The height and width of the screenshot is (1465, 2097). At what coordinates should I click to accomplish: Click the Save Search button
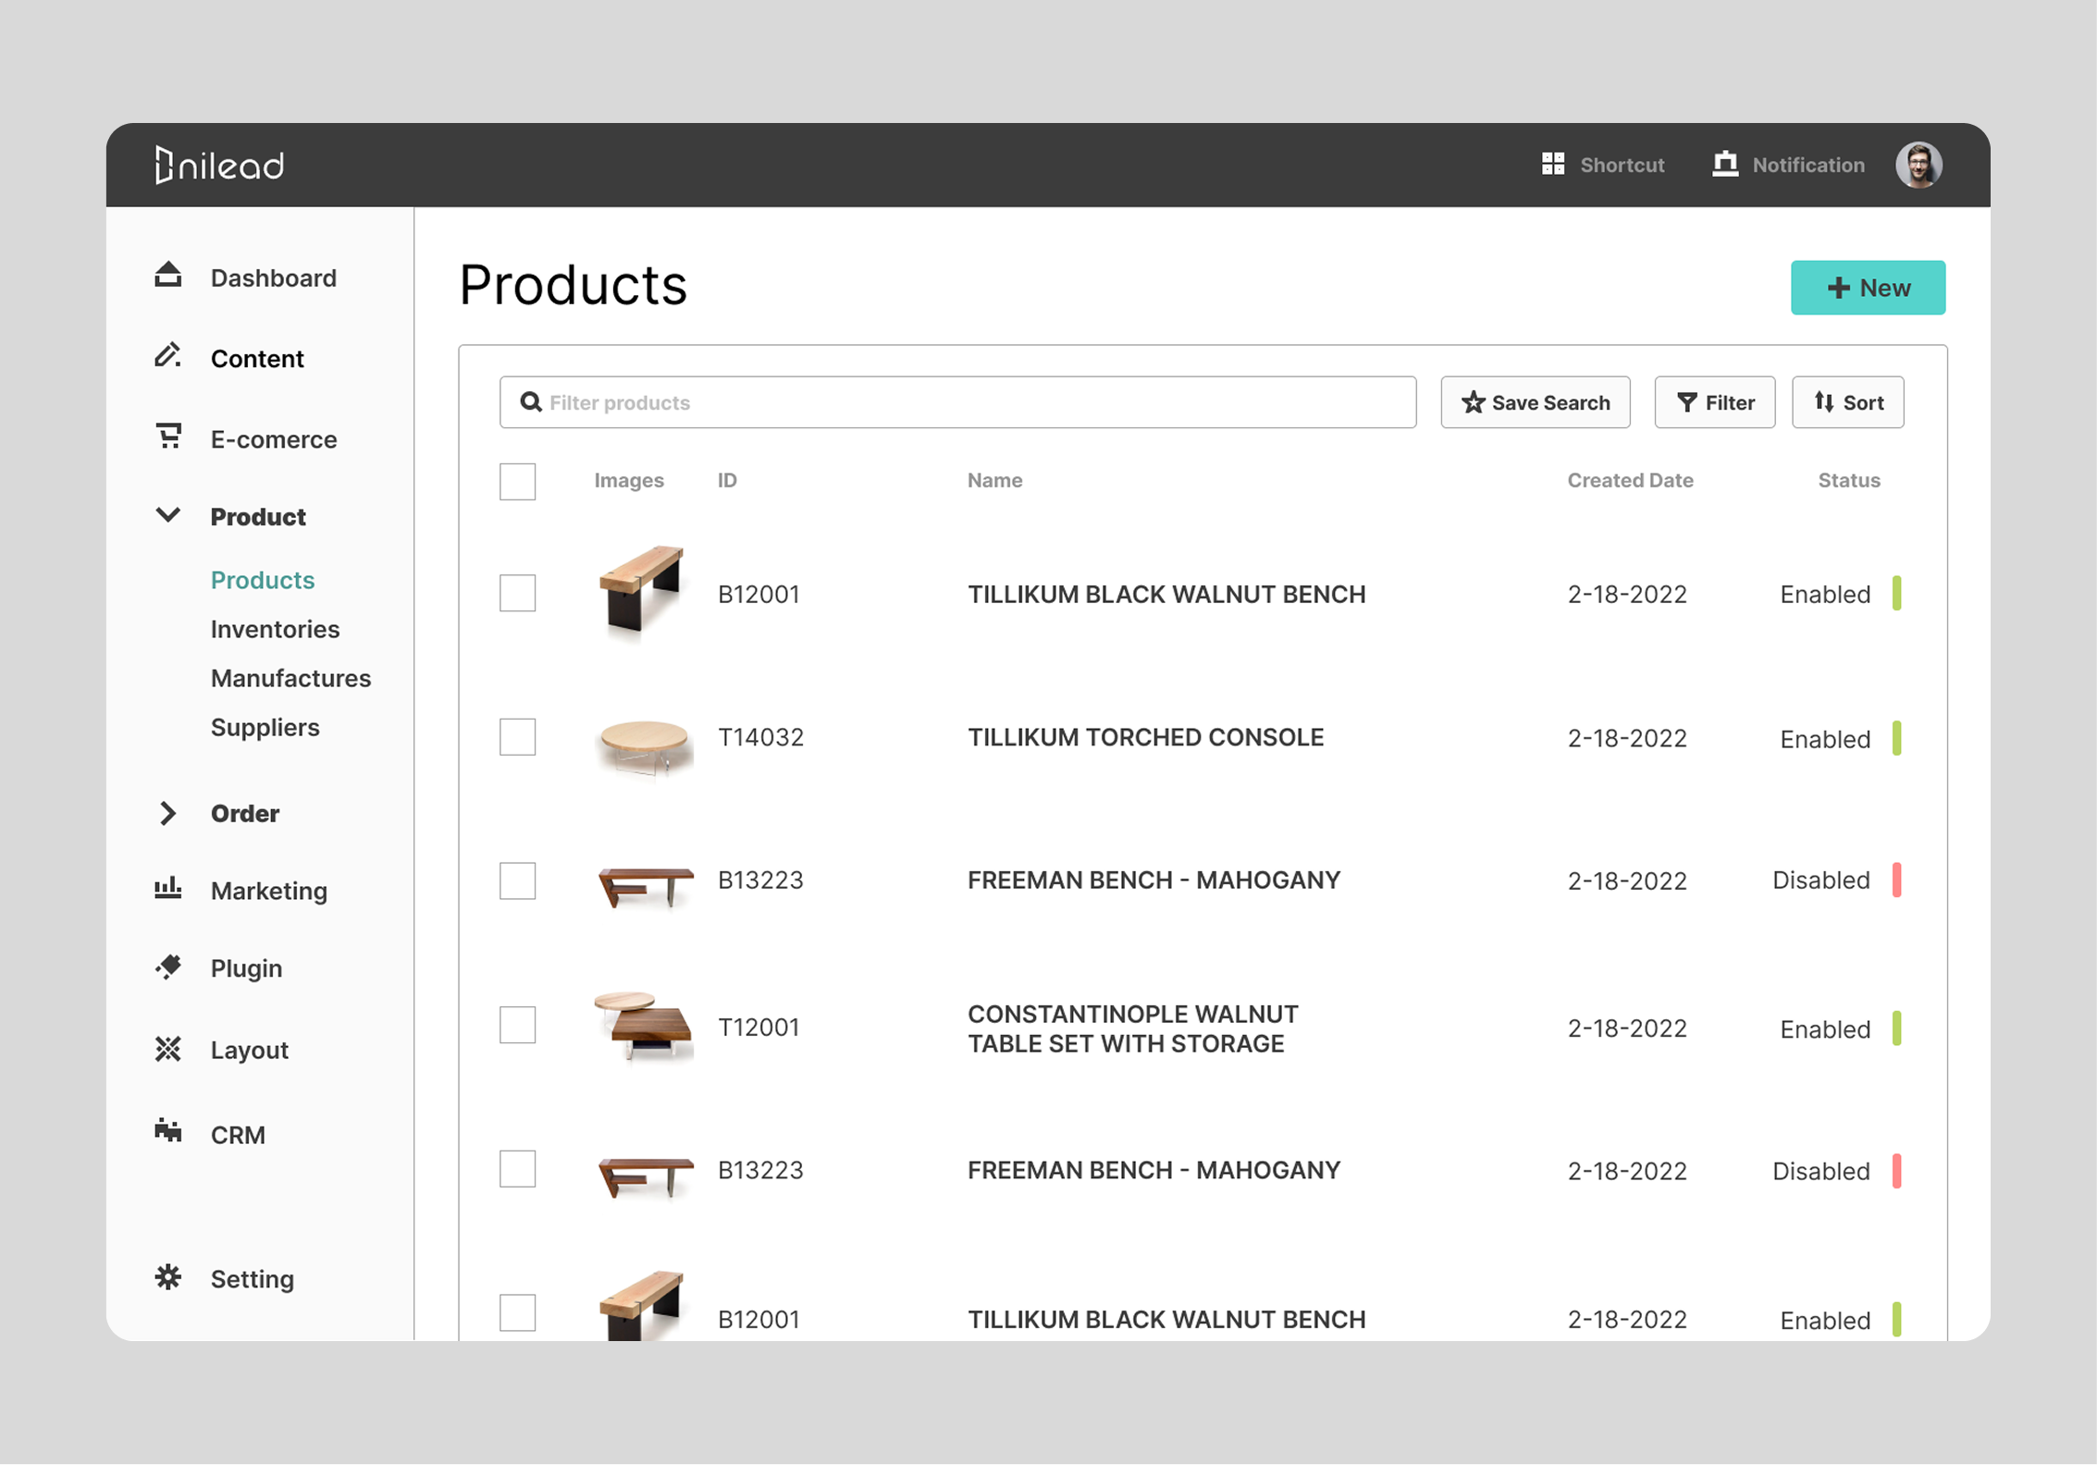(1535, 402)
